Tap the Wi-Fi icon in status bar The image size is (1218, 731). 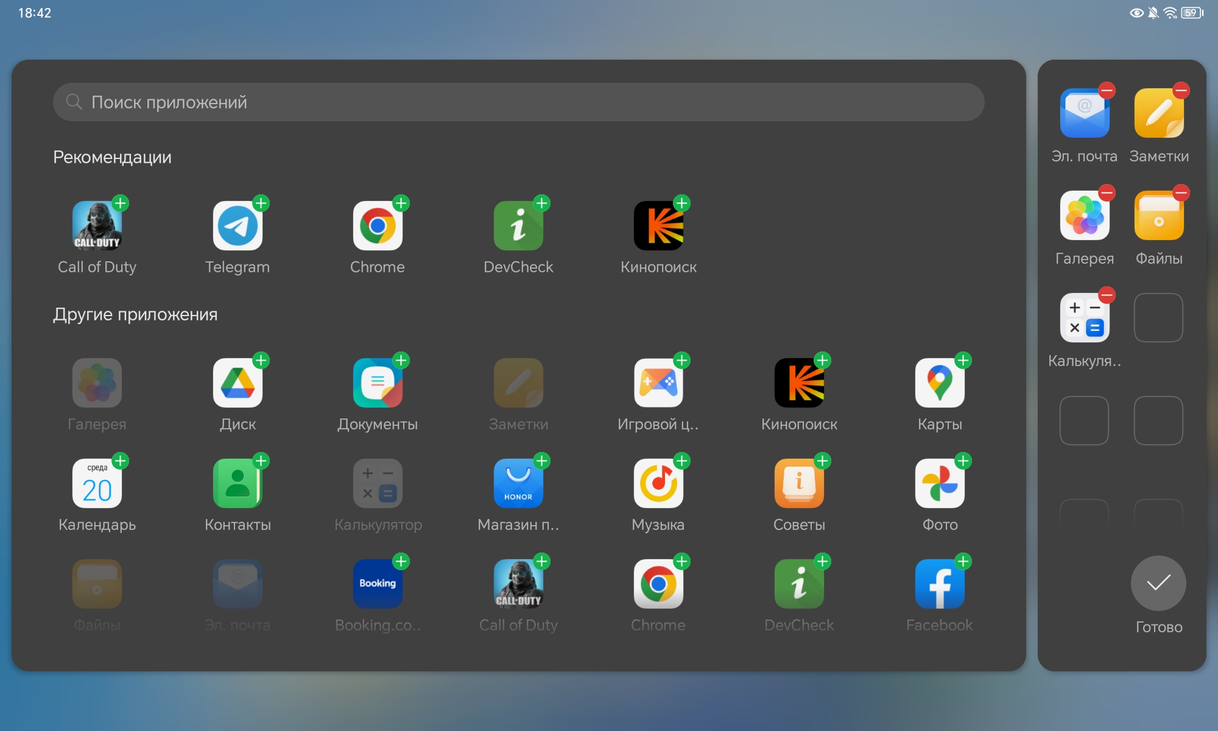pos(1170,13)
